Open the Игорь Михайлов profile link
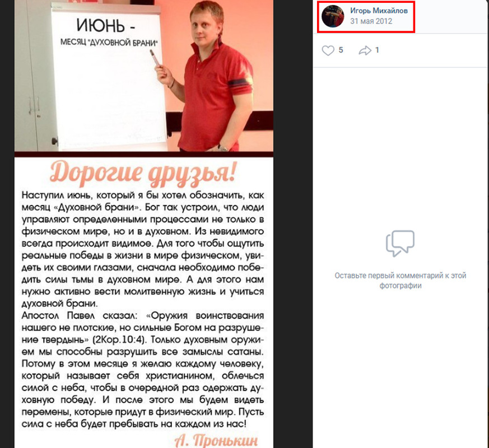Image resolution: width=489 pixels, height=448 pixels. tap(379, 11)
